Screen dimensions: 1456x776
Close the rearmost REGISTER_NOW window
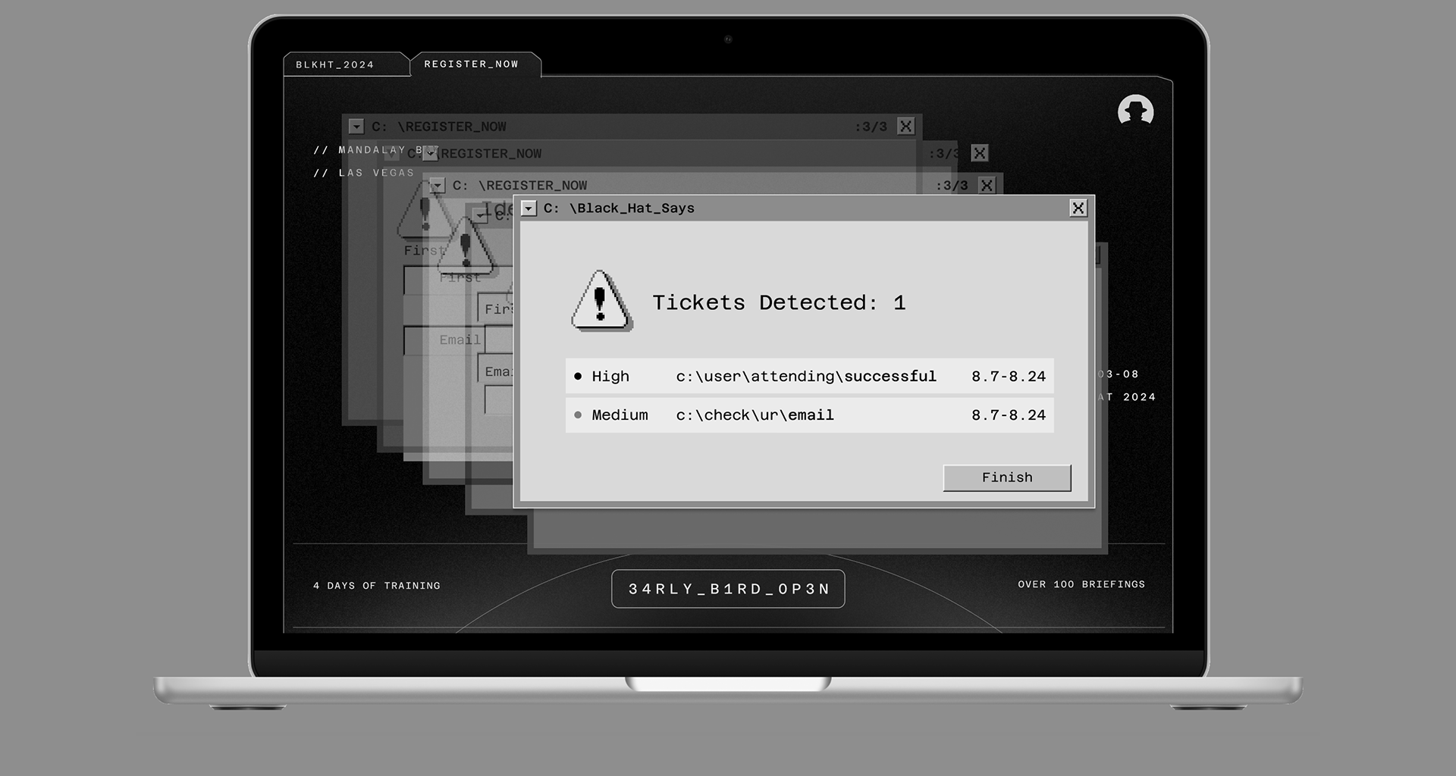tap(905, 126)
